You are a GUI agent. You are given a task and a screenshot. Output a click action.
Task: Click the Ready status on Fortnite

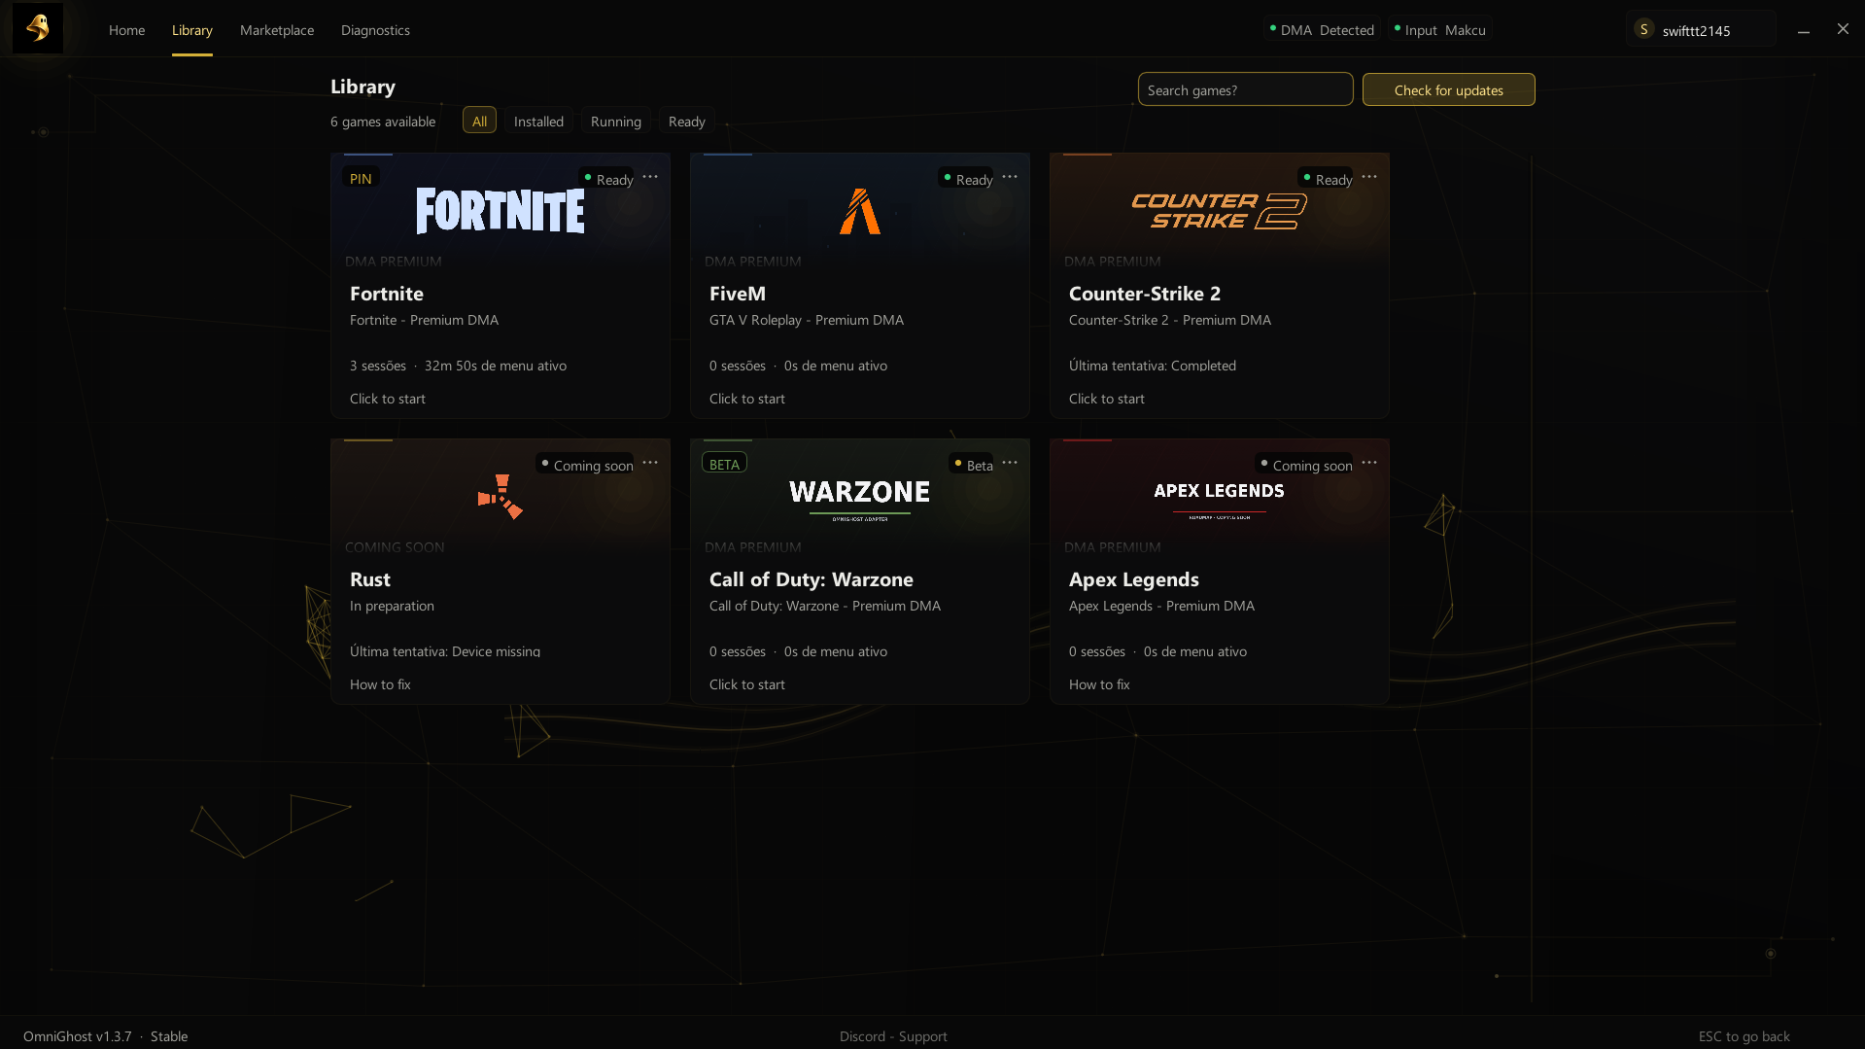(x=608, y=179)
